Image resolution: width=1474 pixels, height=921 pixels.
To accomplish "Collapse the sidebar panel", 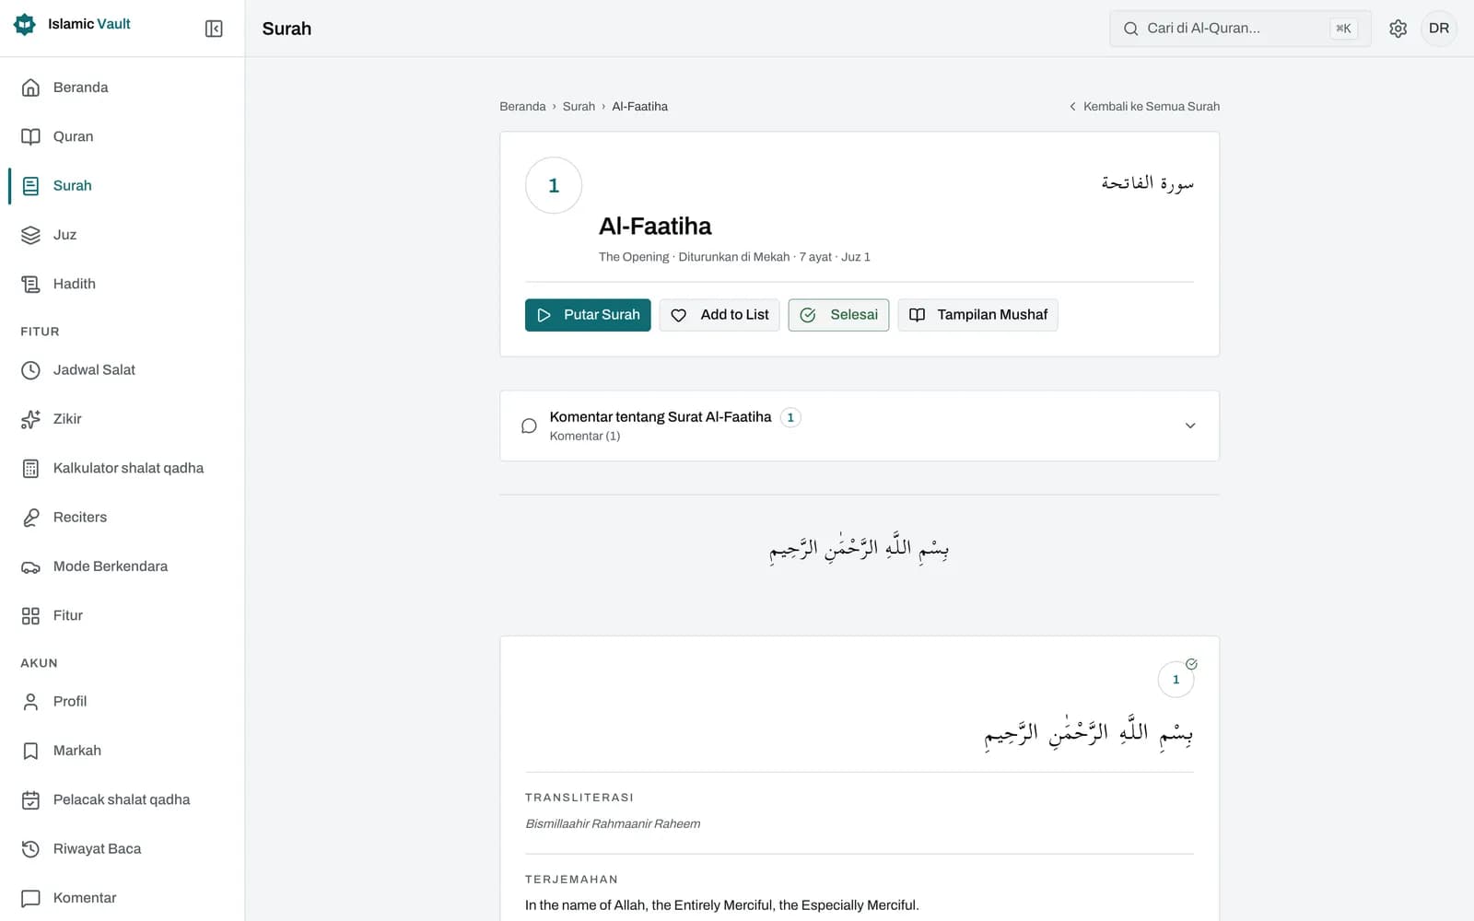I will pos(214,29).
